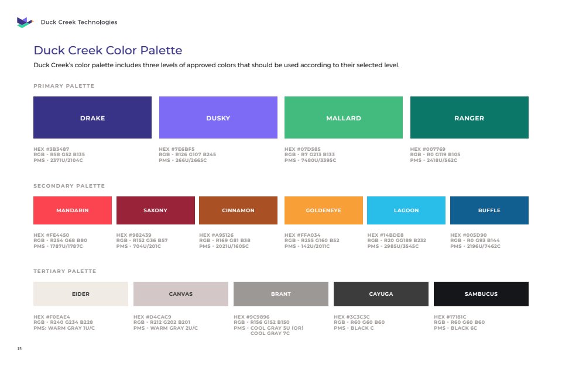
Task: Click the PMS Warm Gray 1U/C text
Action: point(64,328)
